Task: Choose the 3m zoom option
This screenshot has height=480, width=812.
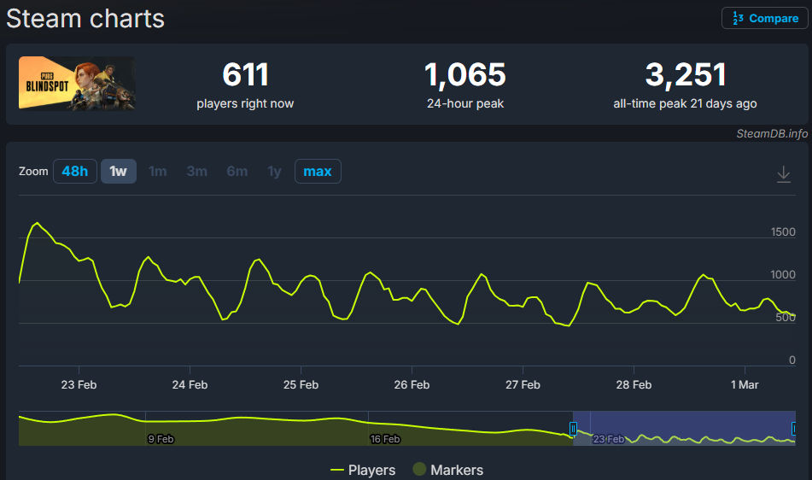Action: pyautogui.click(x=197, y=172)
